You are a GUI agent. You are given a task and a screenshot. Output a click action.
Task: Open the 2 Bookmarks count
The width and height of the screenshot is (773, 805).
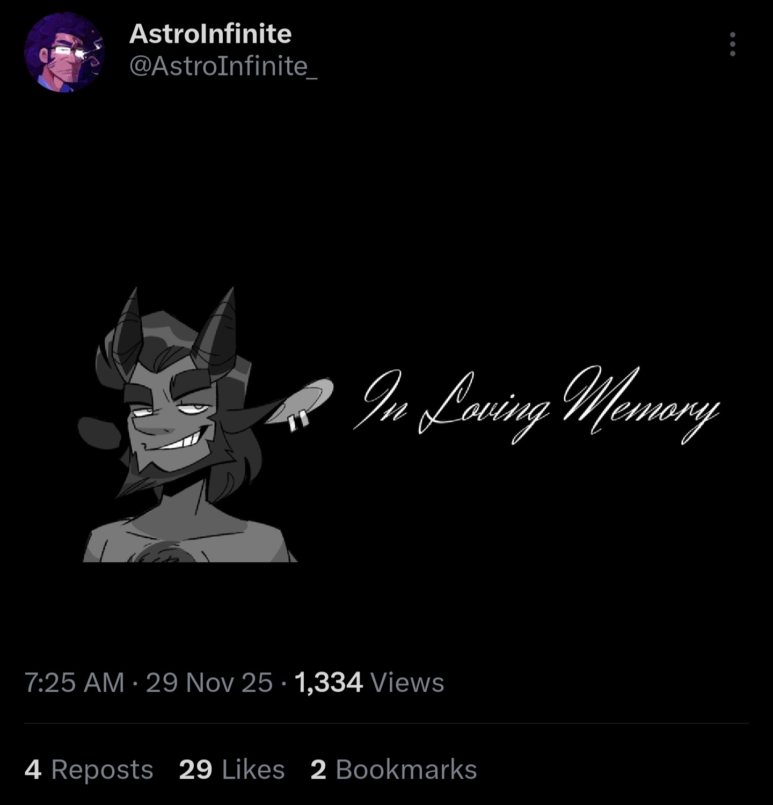tap(393, 770)
